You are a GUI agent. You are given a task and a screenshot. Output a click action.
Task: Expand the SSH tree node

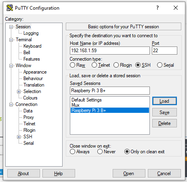tap(19, 137)
